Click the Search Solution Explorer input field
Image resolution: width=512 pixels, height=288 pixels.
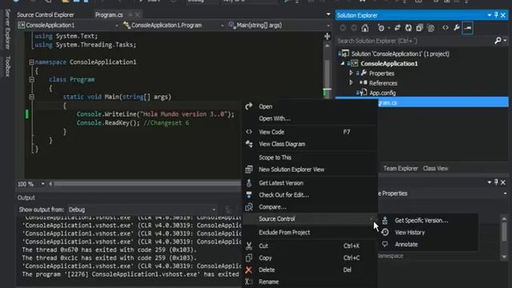414,41
